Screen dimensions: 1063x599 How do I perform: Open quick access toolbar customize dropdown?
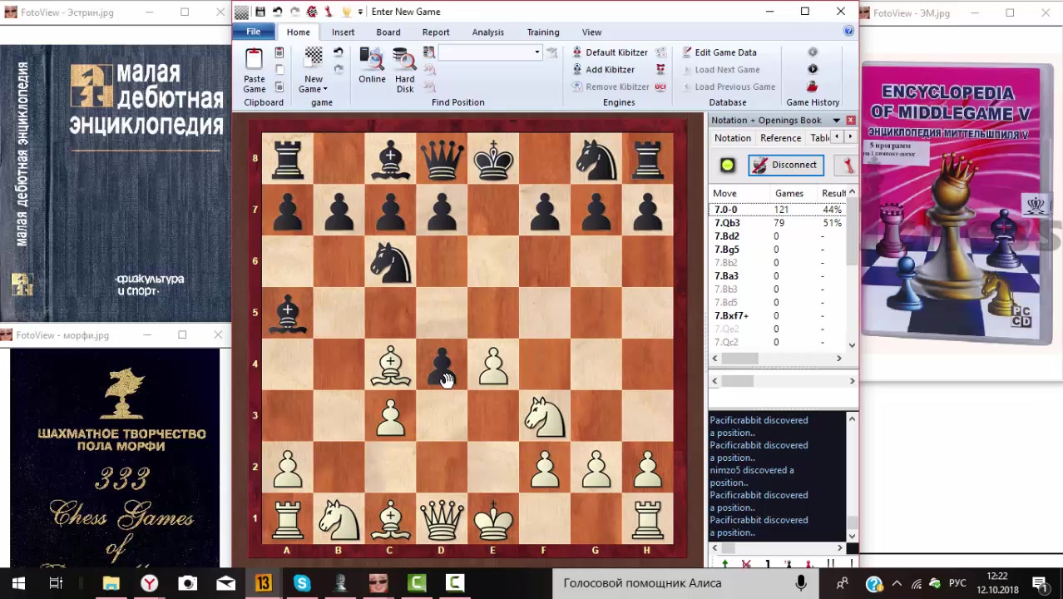pyautogui.click(x=360, y=12)
